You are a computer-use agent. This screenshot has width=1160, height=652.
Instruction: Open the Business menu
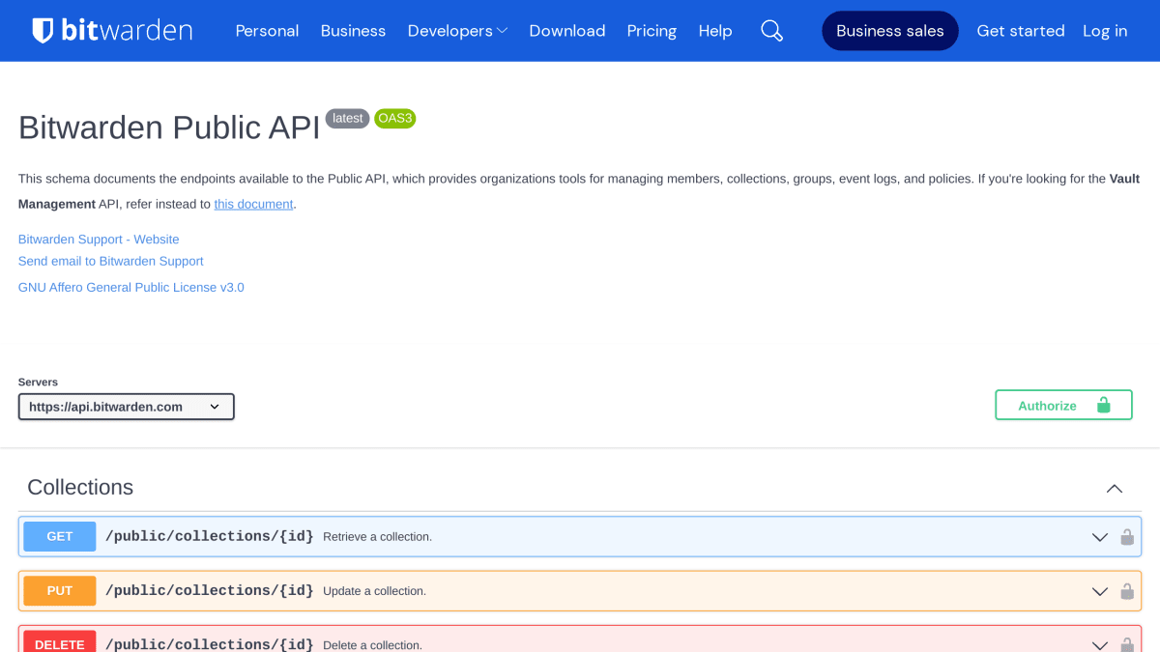pos(353,31)
